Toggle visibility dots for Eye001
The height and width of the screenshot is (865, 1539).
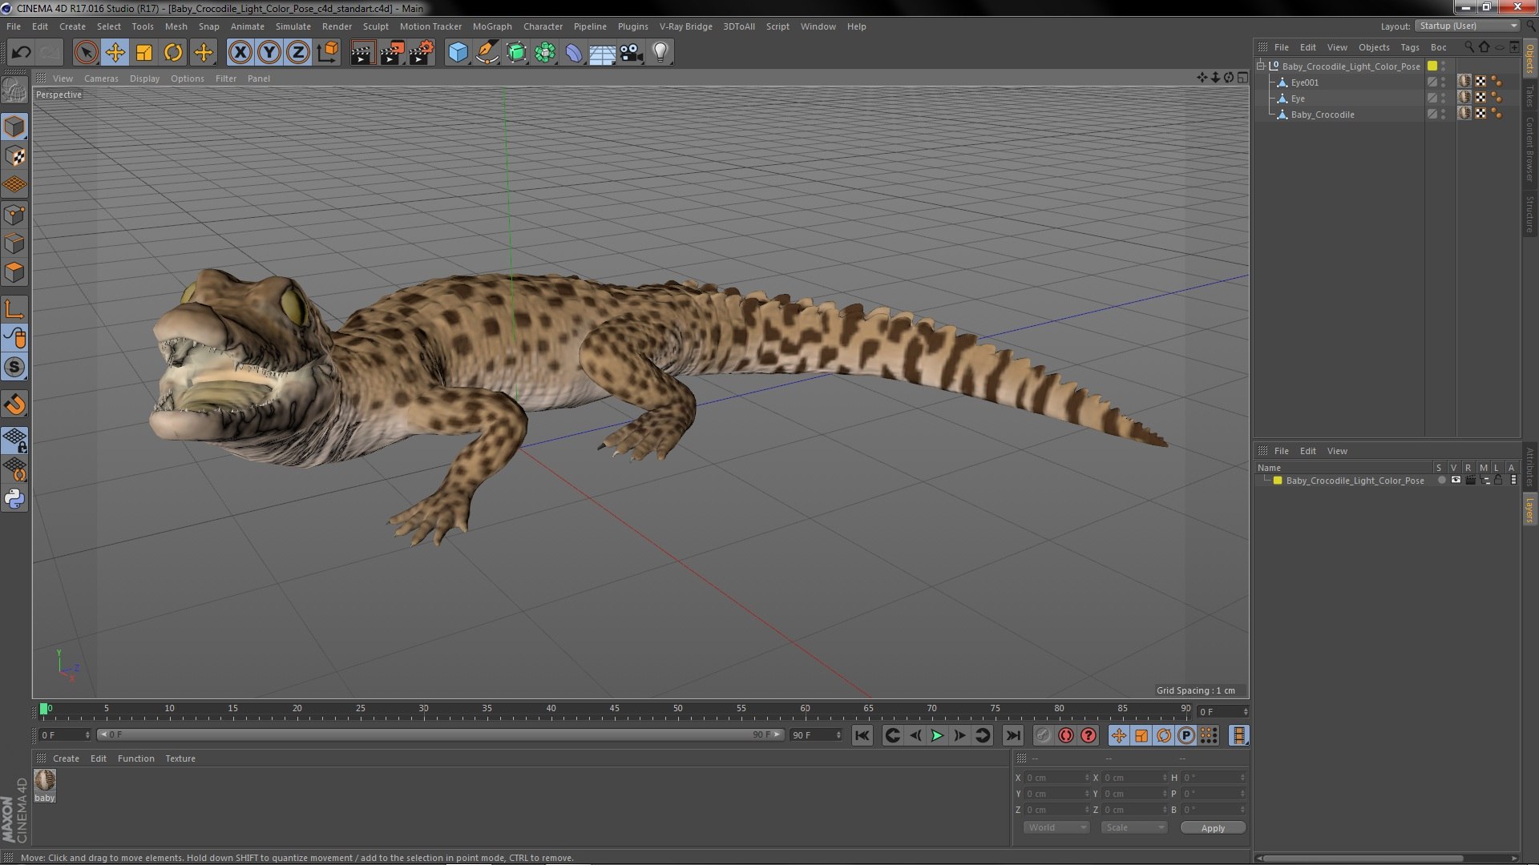[1444, 82]
